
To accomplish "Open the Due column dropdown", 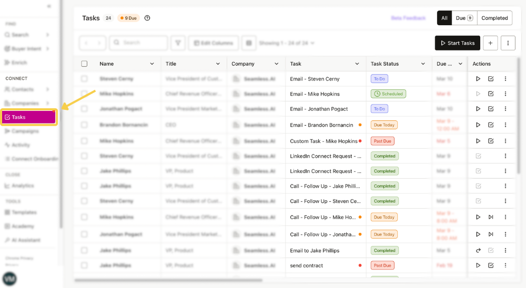I will point(461,64).
